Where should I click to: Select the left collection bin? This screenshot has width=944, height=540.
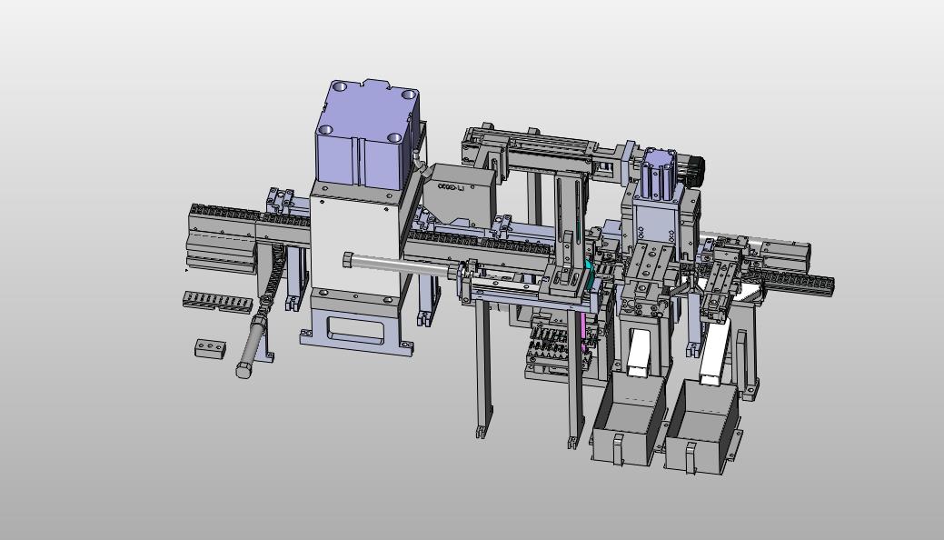tap(629, 419)
